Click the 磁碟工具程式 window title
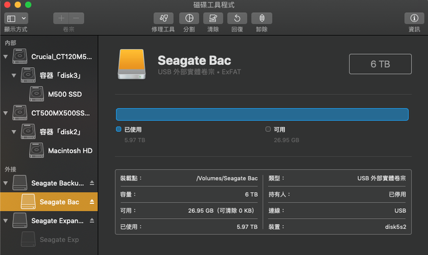Screen dimensions: 428x255 [x=214, y=5]
